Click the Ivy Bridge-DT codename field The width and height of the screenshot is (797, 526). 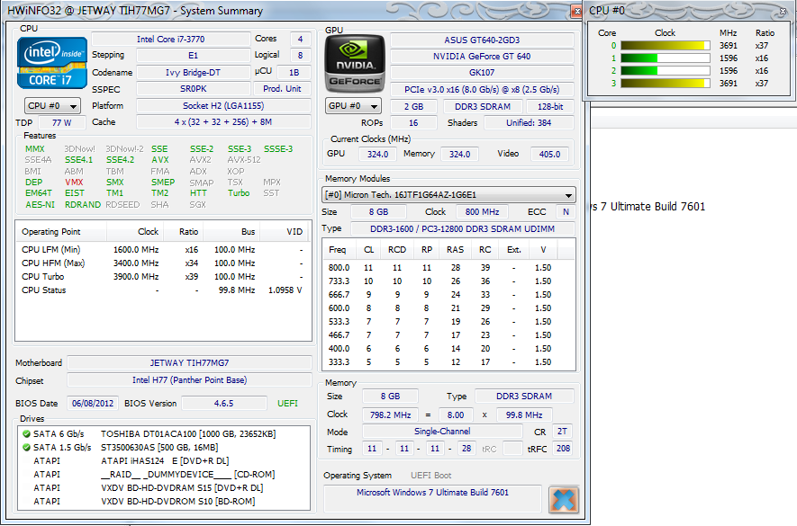coord(193,73)
